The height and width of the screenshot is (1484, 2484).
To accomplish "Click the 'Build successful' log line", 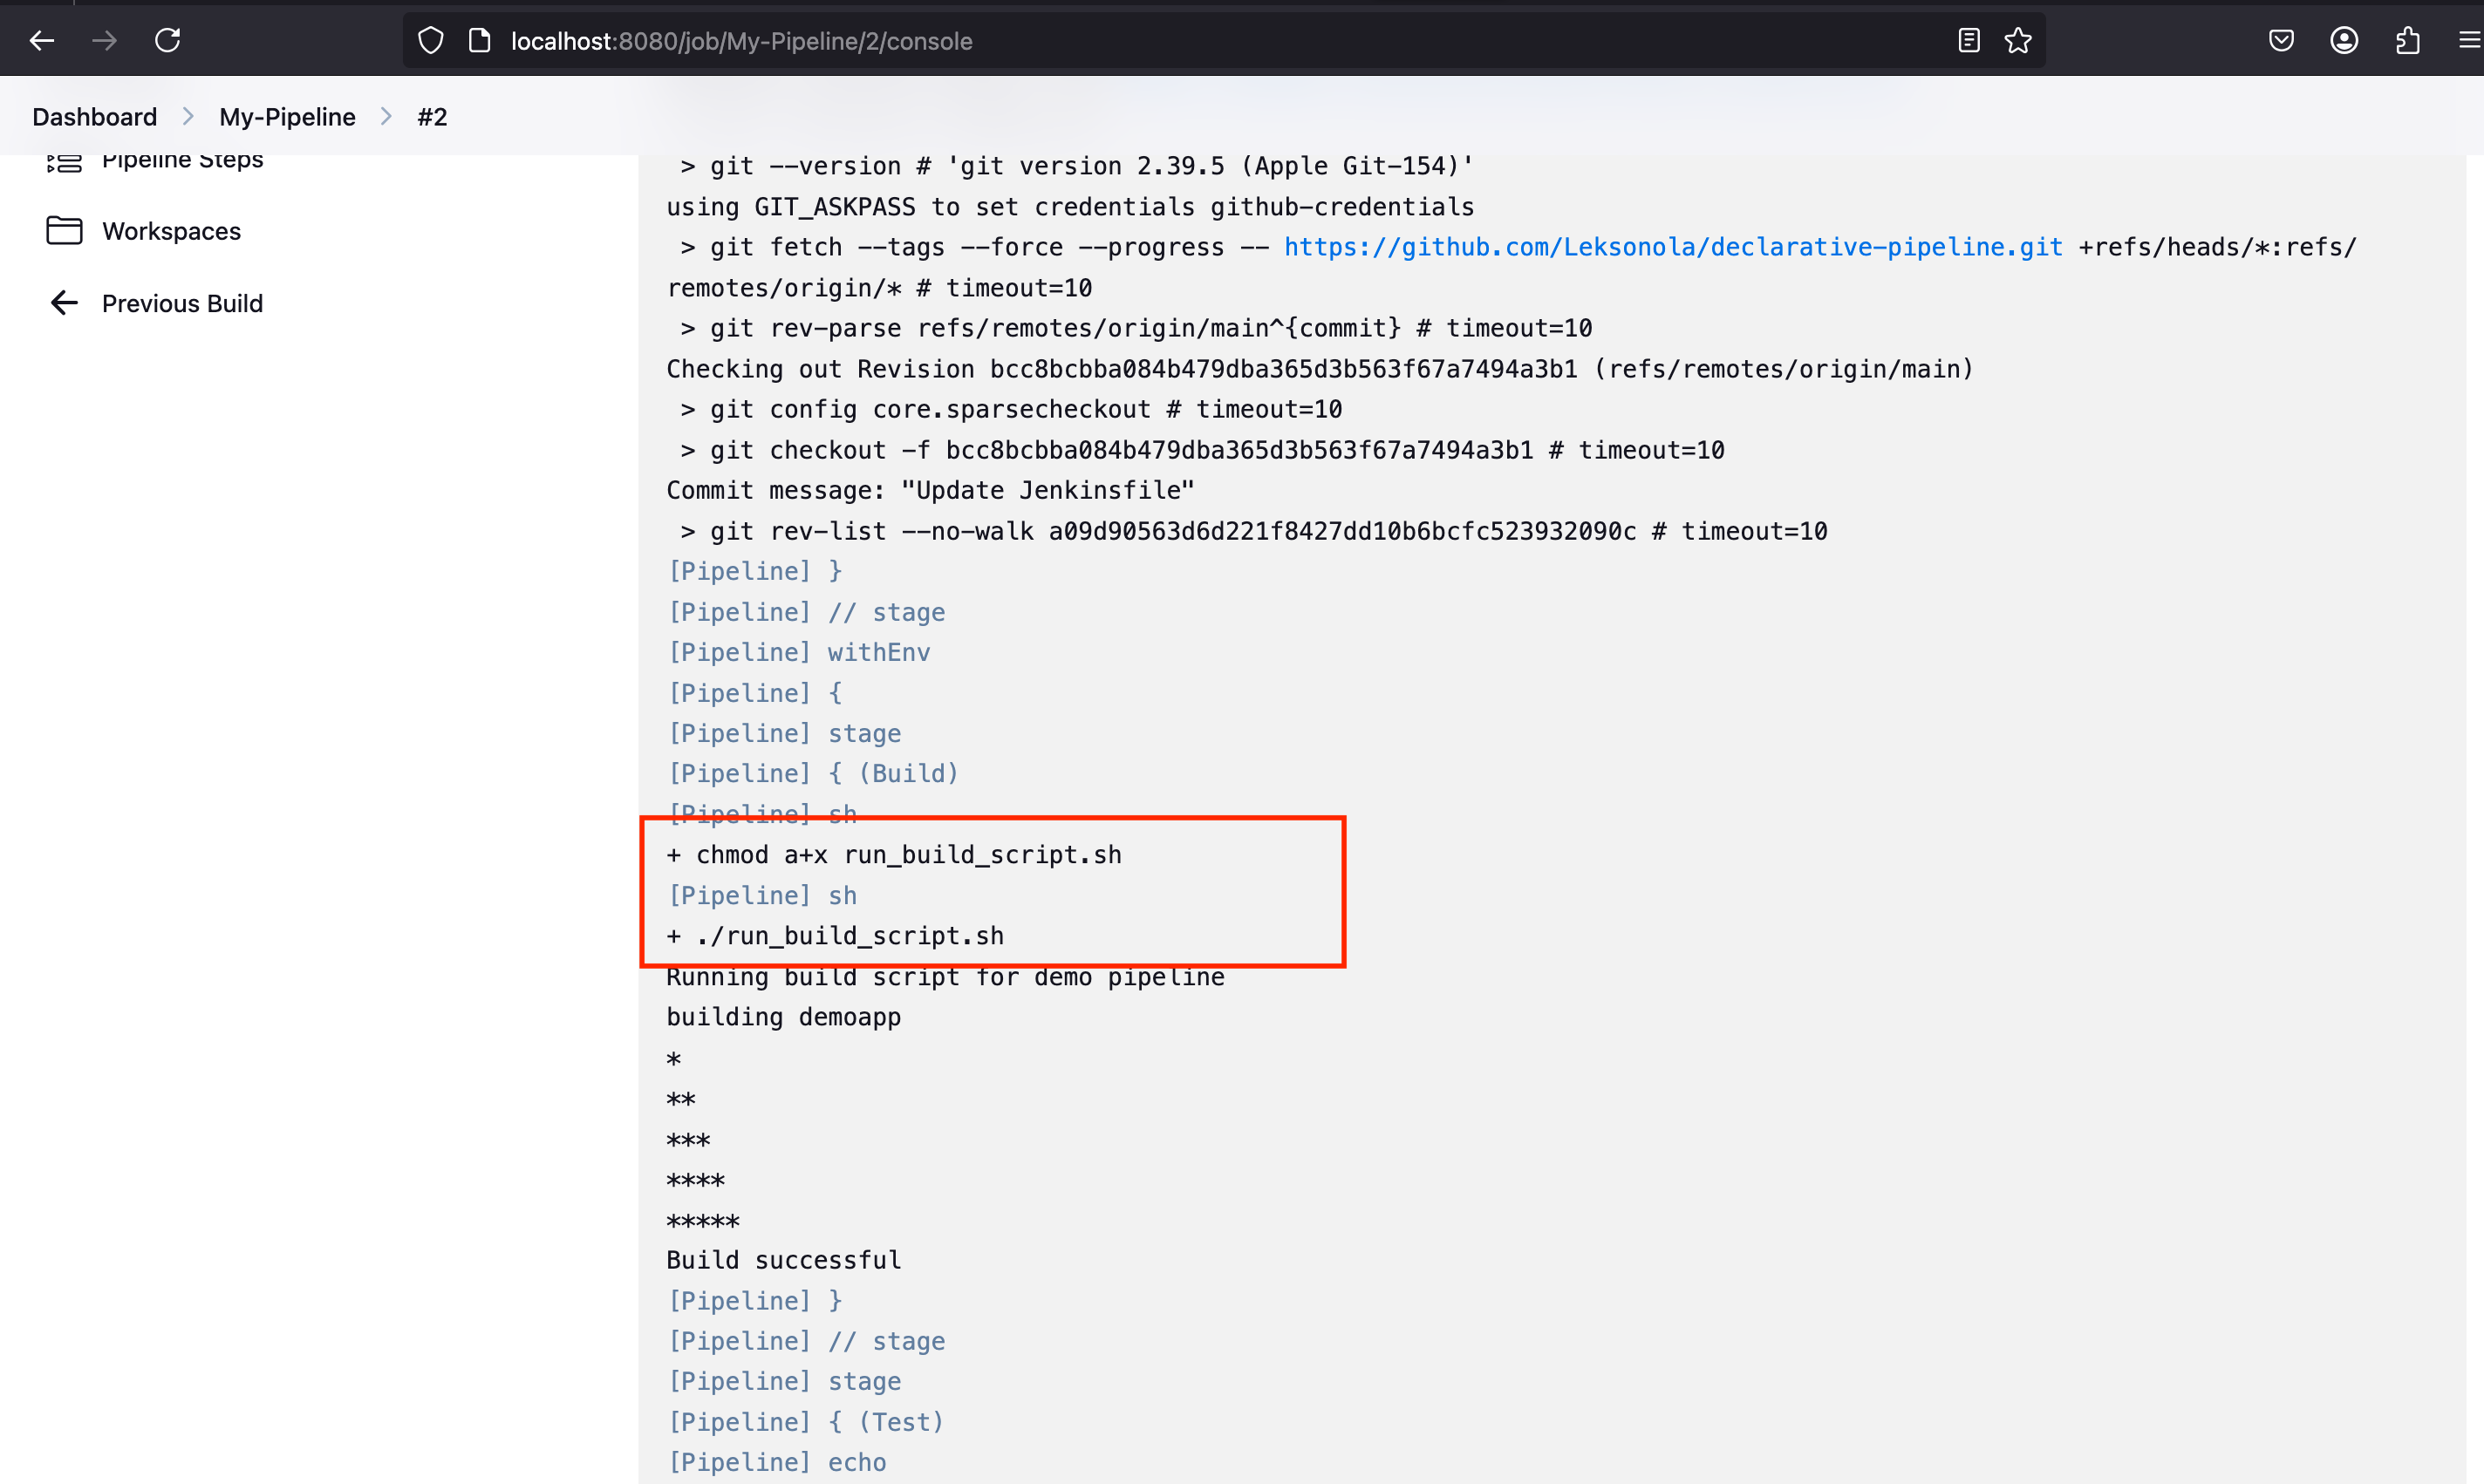I will pyautogui.click(x=784, y=1260).
